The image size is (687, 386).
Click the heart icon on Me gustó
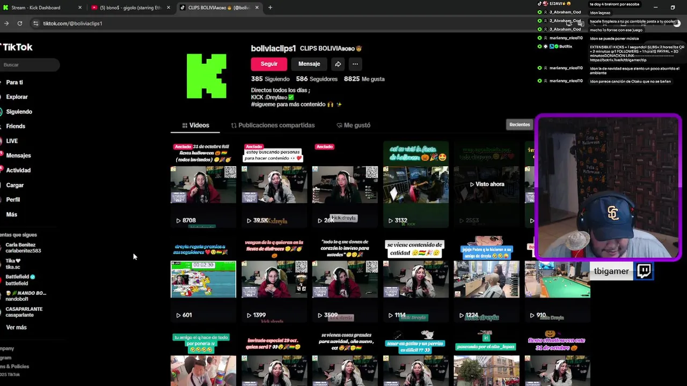[339, 125]
